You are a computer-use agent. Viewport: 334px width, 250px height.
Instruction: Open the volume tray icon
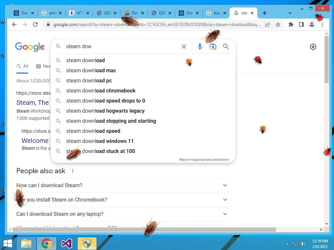tap(303, 244)
